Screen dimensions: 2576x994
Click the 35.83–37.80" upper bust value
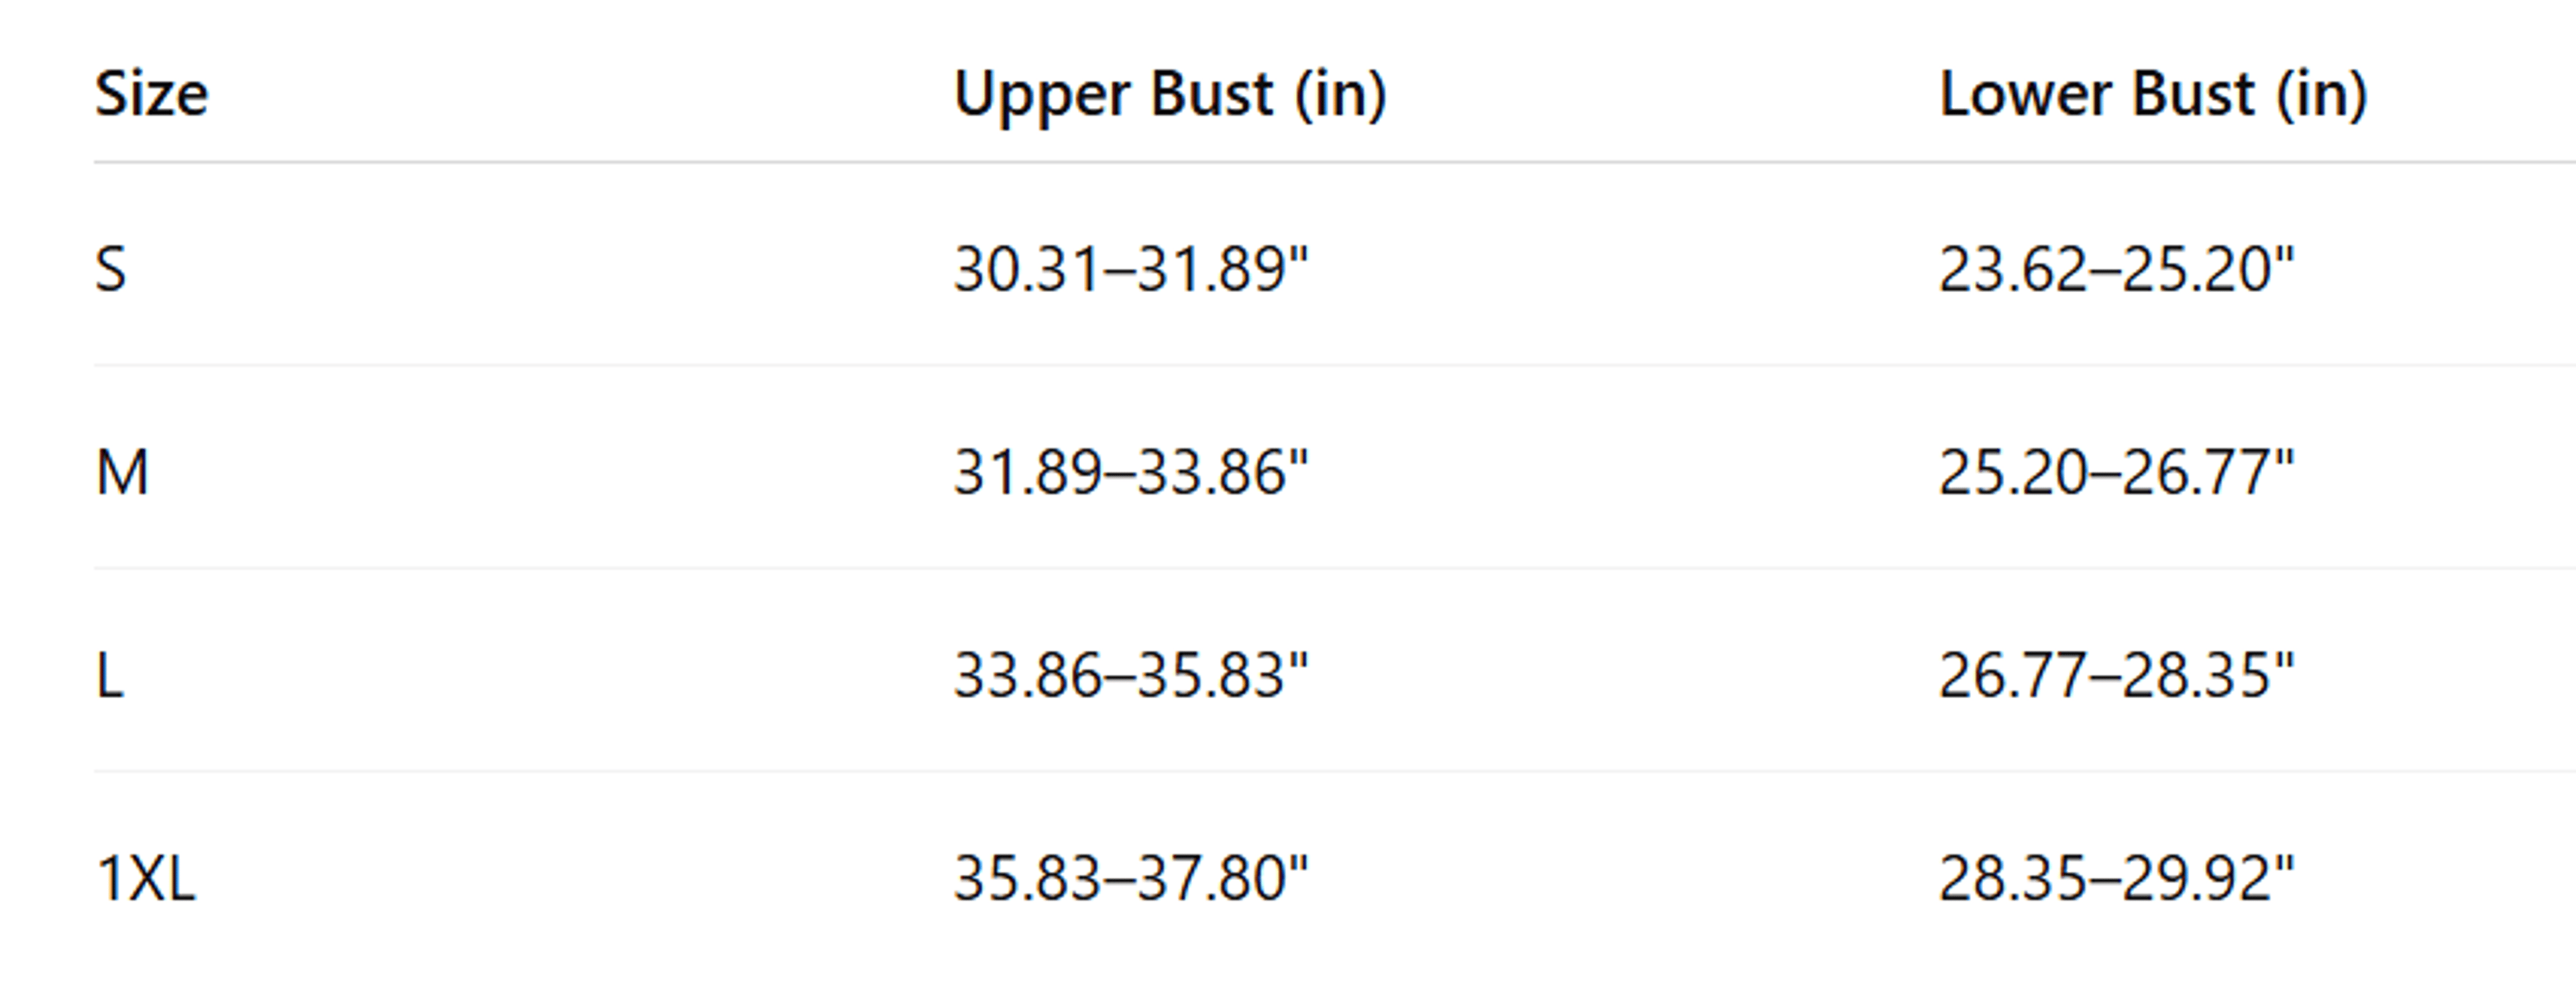point(1130,879)
